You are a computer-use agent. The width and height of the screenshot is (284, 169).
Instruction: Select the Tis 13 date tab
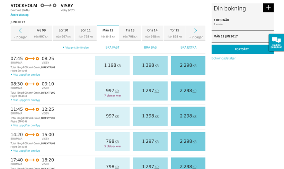pyautogui.click(x=130, y=33)
